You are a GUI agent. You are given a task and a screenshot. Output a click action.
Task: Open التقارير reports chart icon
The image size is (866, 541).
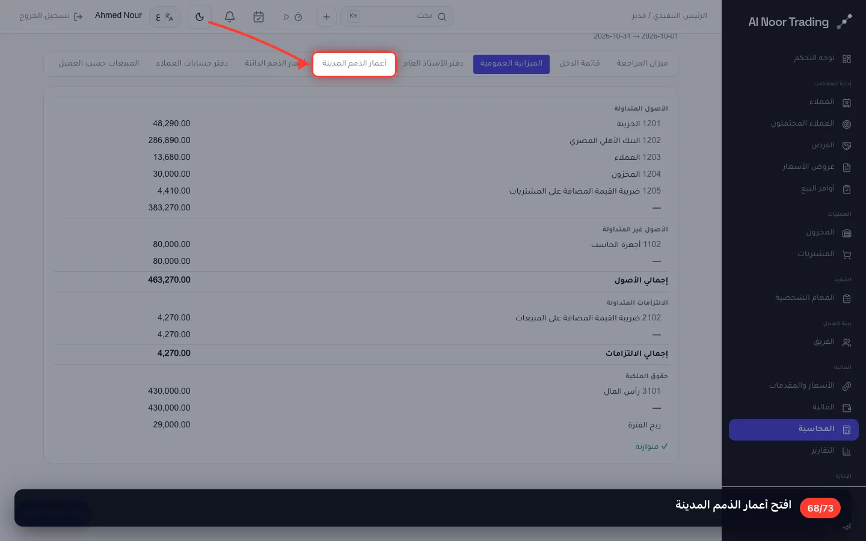pos(847,451)
